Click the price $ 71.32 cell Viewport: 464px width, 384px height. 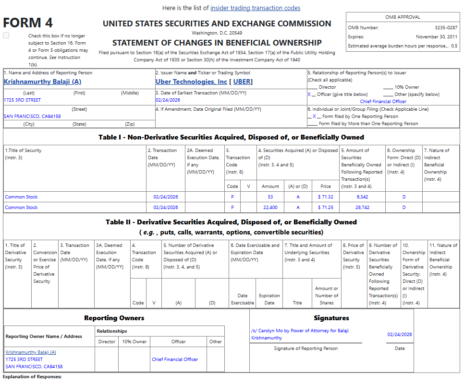326,197
